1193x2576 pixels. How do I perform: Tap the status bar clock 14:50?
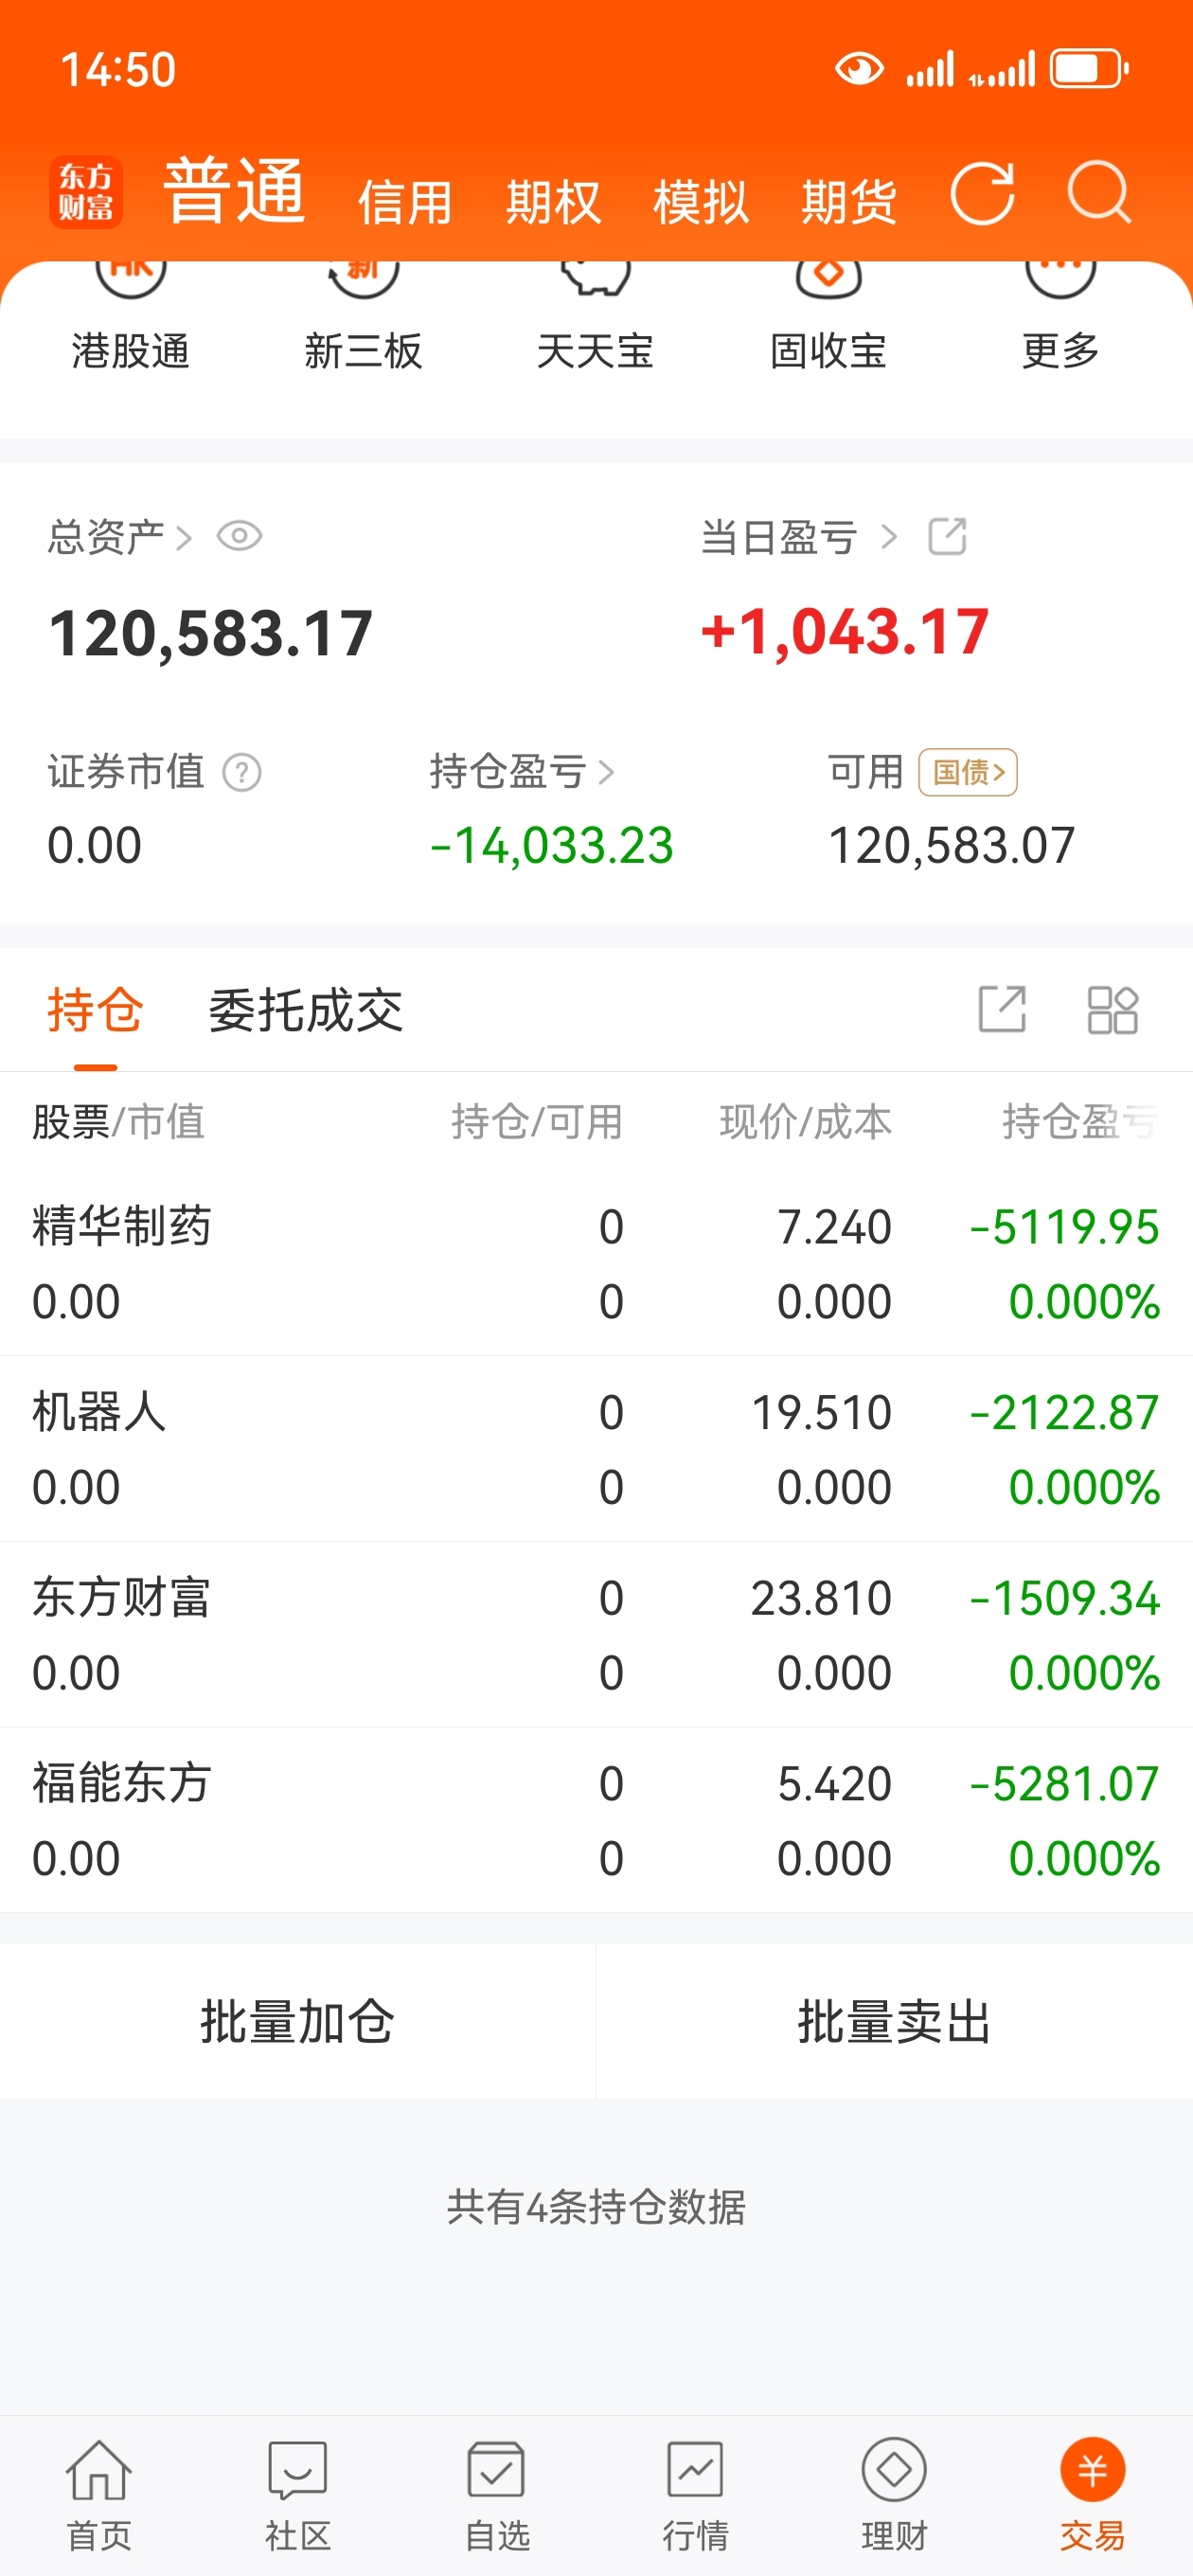tap(118, 70)
